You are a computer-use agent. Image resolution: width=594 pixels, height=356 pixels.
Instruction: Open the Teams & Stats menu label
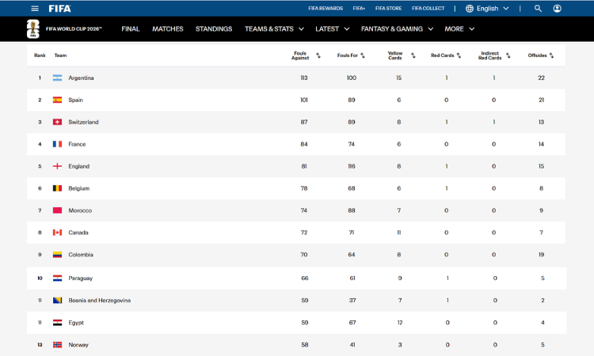(x=269, y=28)
